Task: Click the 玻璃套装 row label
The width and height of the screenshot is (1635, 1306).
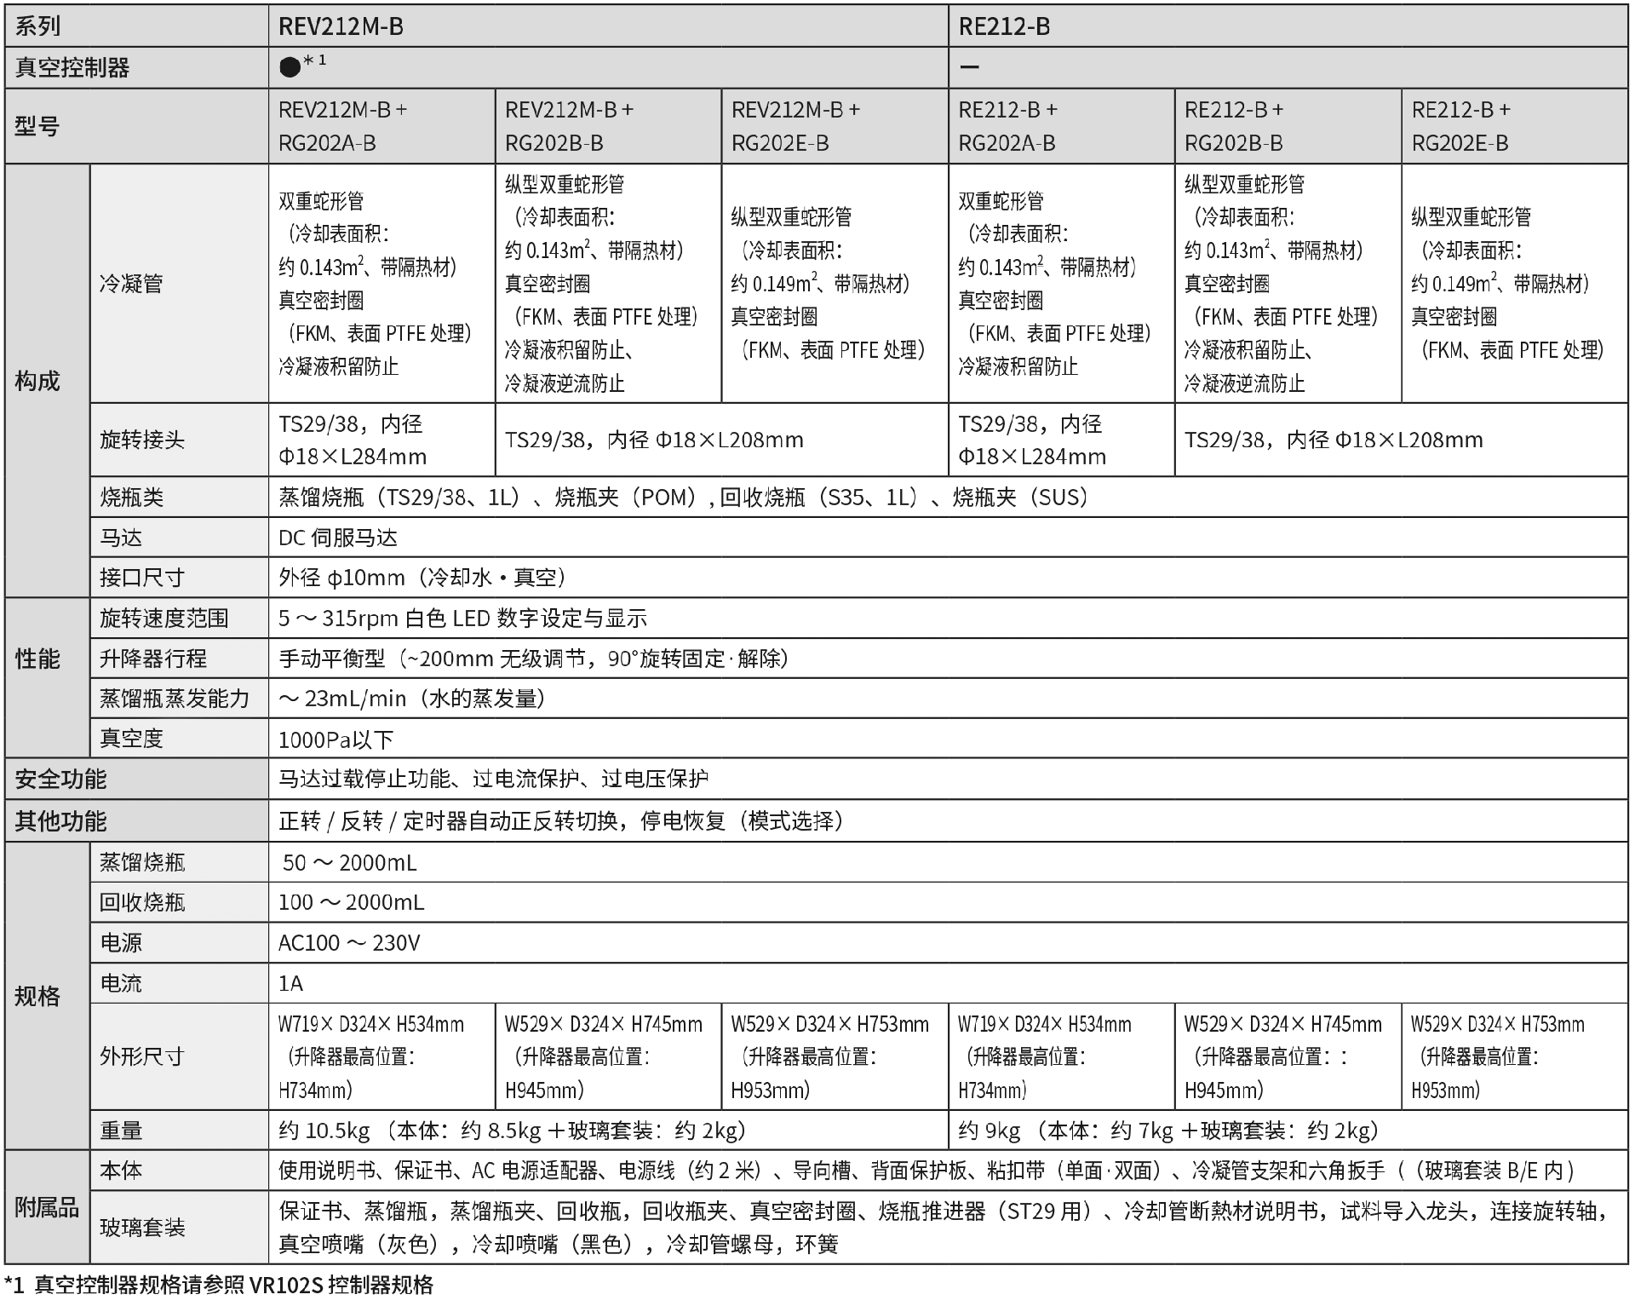Action: coord(141,1228)
